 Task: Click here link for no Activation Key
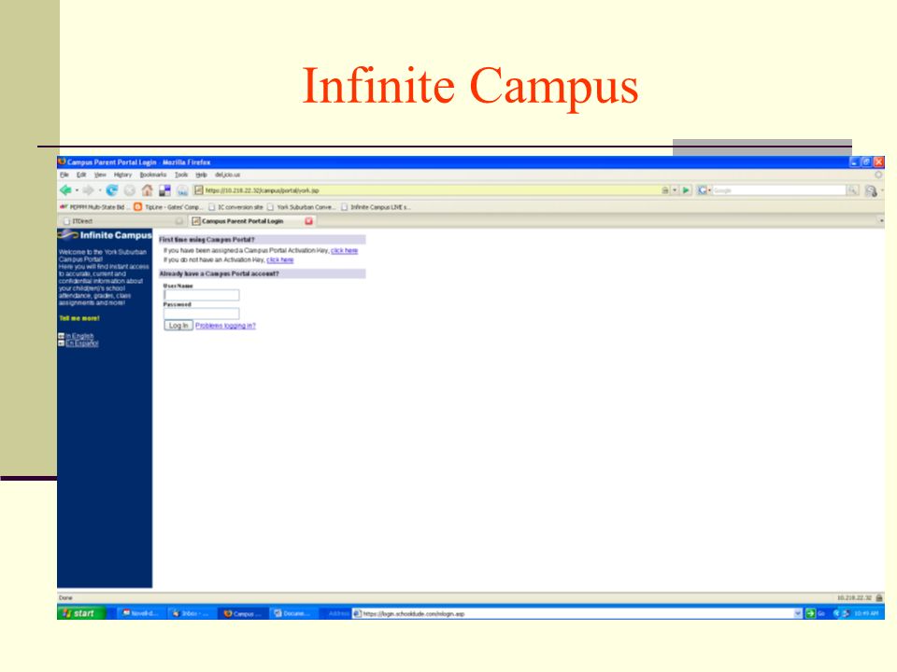(x=279, y=260)
